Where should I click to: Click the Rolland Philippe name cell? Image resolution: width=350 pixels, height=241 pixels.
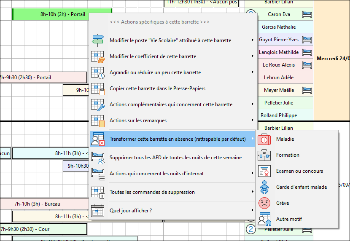click(x=278, y=115)
